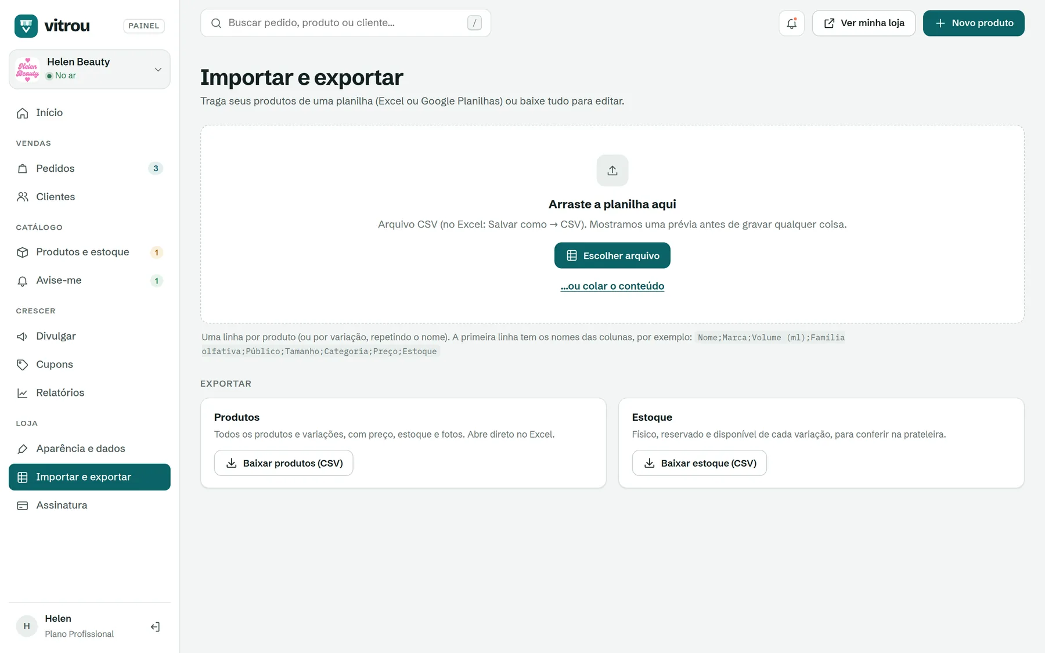Click Baixar estoque (CSV) button
Viewport: 1045px width, 653px height.
[699, 463]
